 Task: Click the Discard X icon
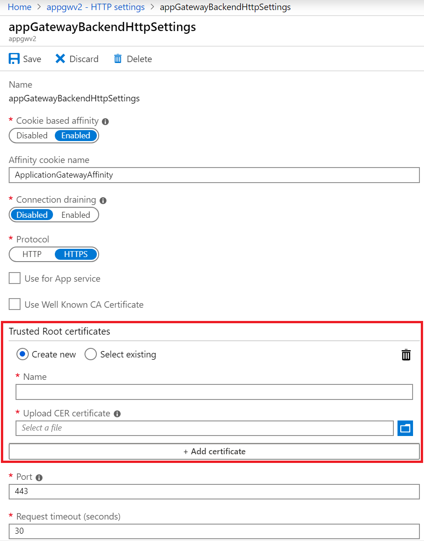(60, 58)
